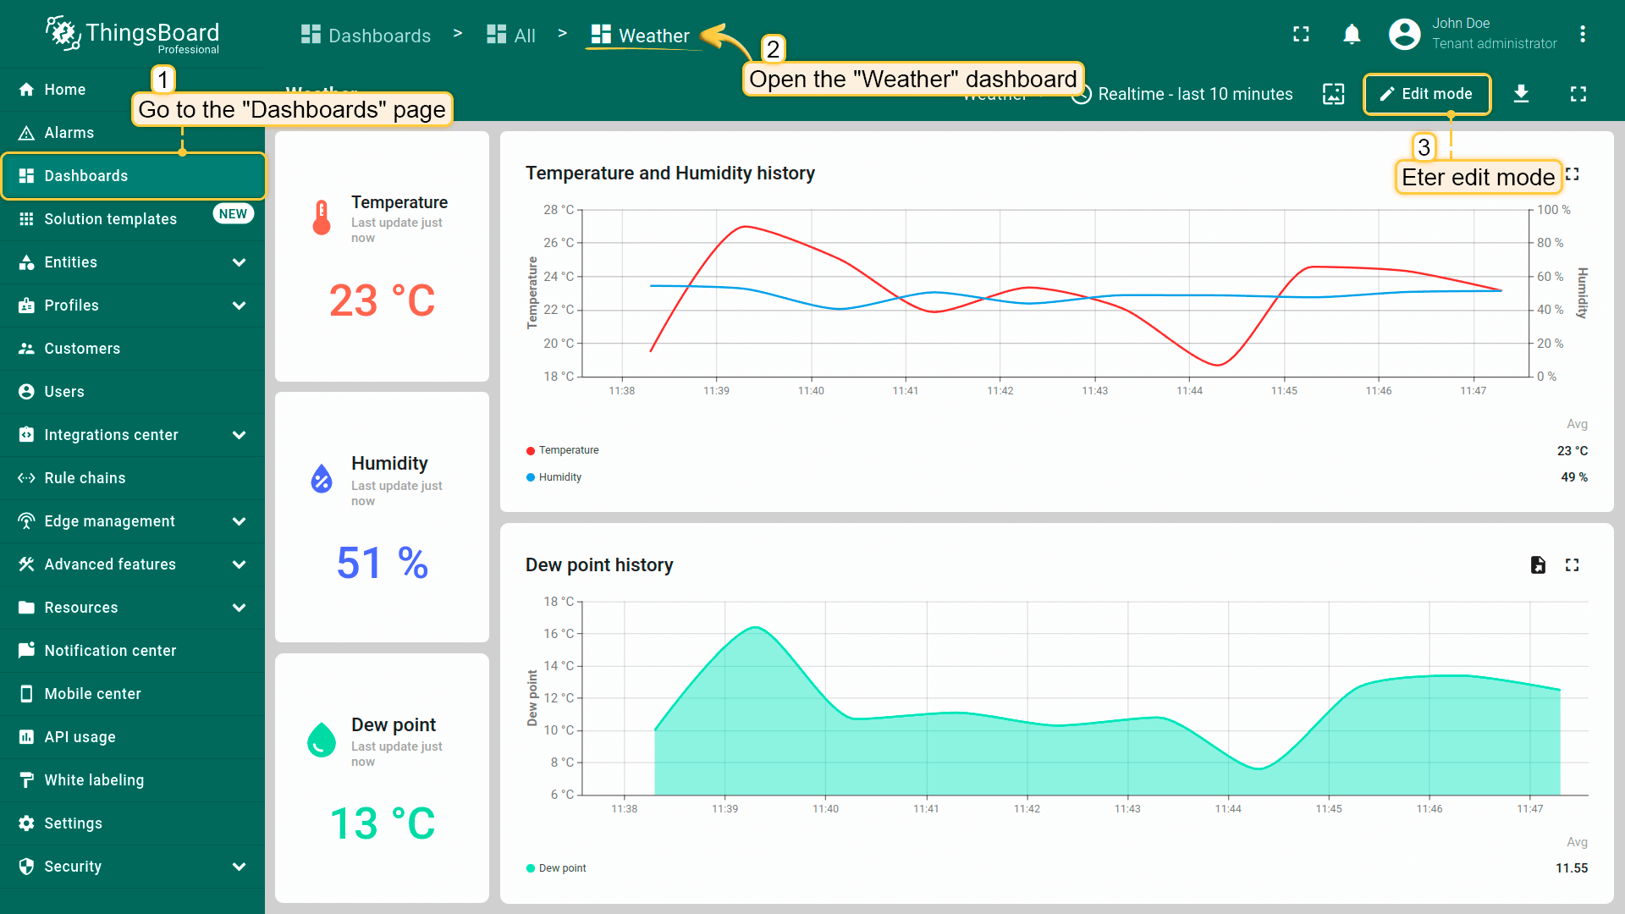Open the dashboard image screenshot icon
The width and height of the screenshot is (1625, 914).
[1333, 94]
